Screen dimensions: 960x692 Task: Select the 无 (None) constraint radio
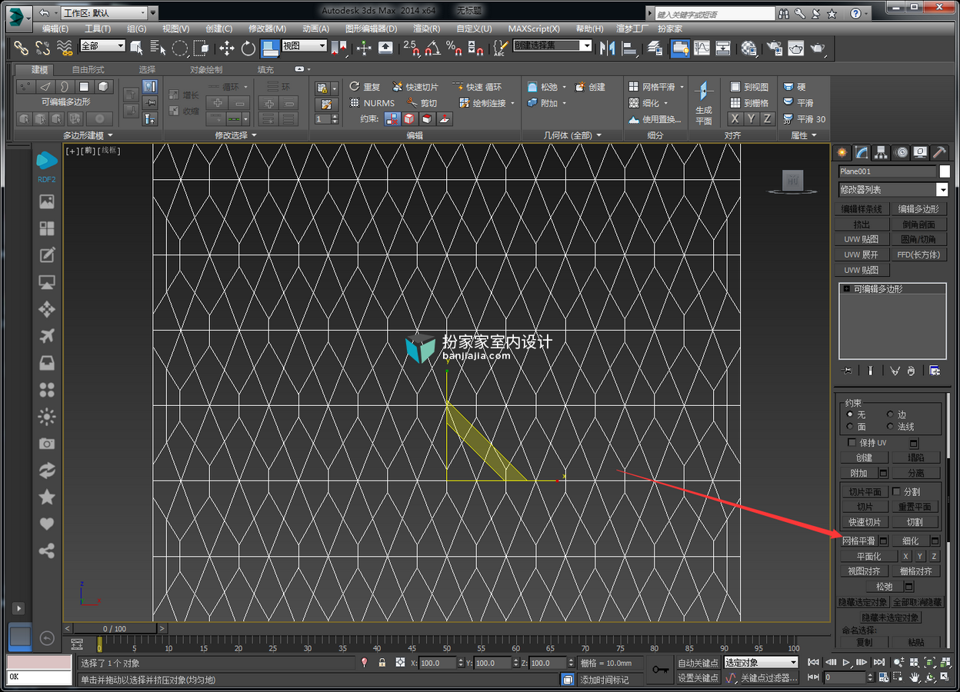pos(850,414)
